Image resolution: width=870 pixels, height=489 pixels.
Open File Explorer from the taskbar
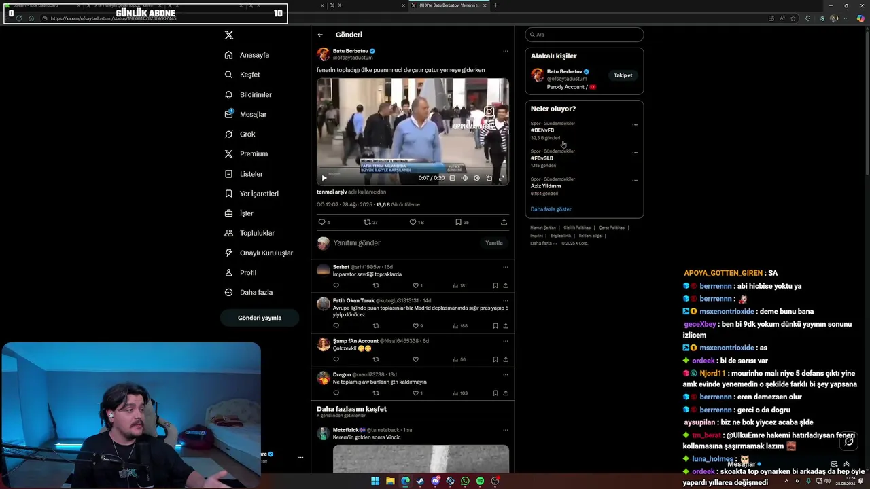point(390,481)
